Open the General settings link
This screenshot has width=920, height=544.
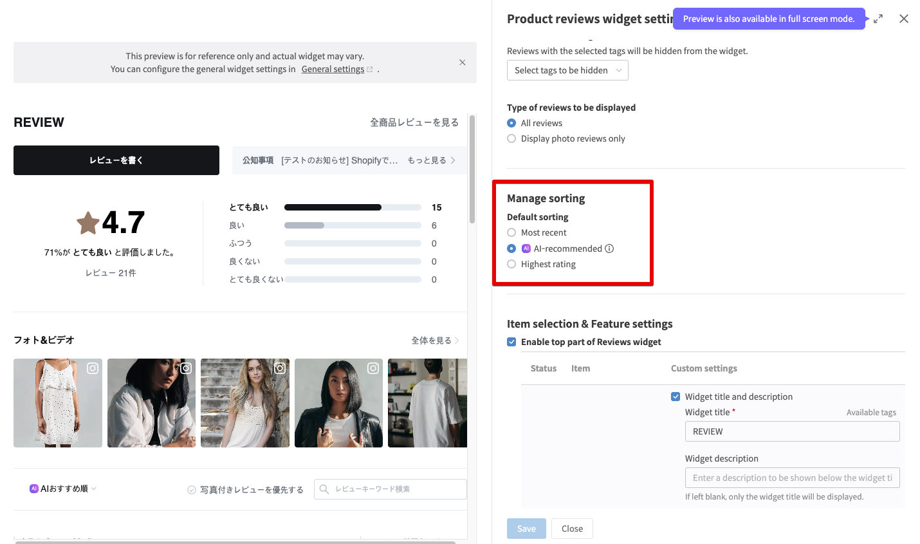(333, 70)
